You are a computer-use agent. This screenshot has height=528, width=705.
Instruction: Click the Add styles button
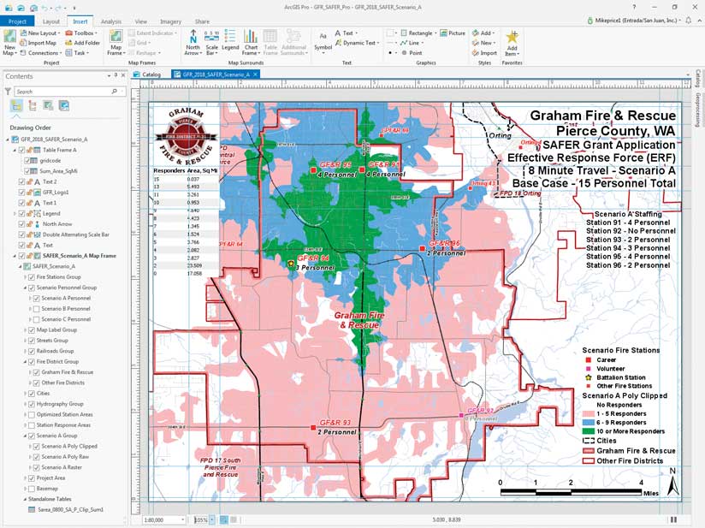click(x=483, y=33)
